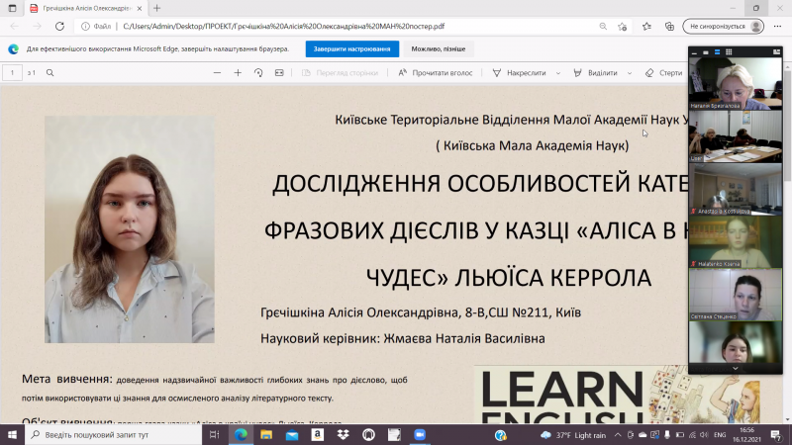Rotate the PDF page
The height and width of the screenshot is (445, 792).
[x=258, y=72]
